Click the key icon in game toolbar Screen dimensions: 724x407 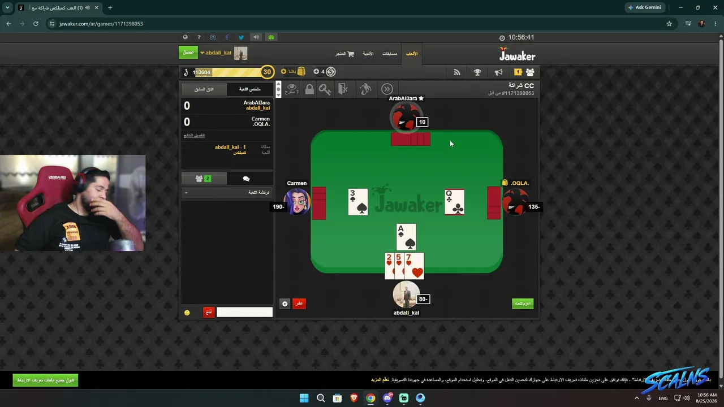325,89
